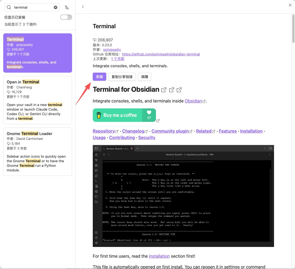The height and width of the screenshot is (269, 295).
Task: Click the vertical scrollbar of details pane
Action: pos(293,29)
